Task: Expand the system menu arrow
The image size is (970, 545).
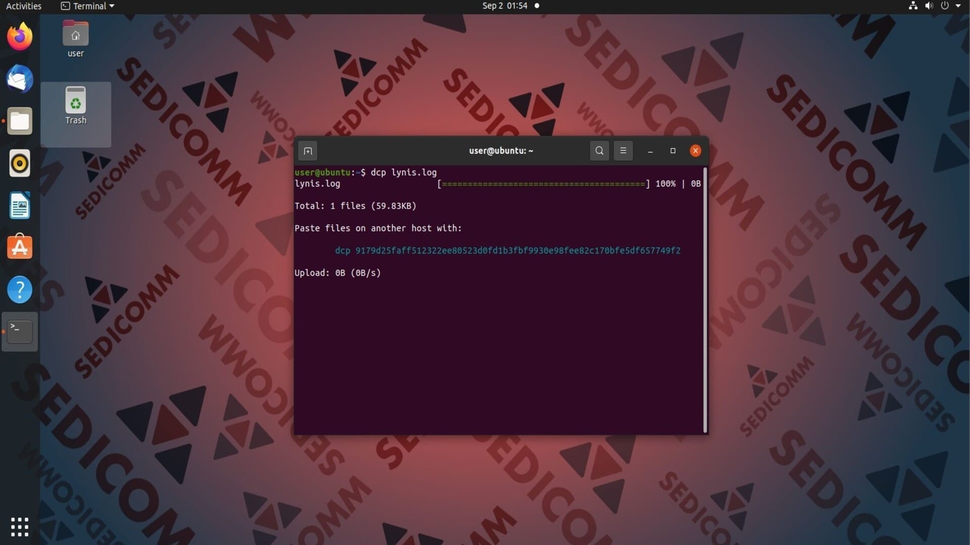Action: point(958,6)
